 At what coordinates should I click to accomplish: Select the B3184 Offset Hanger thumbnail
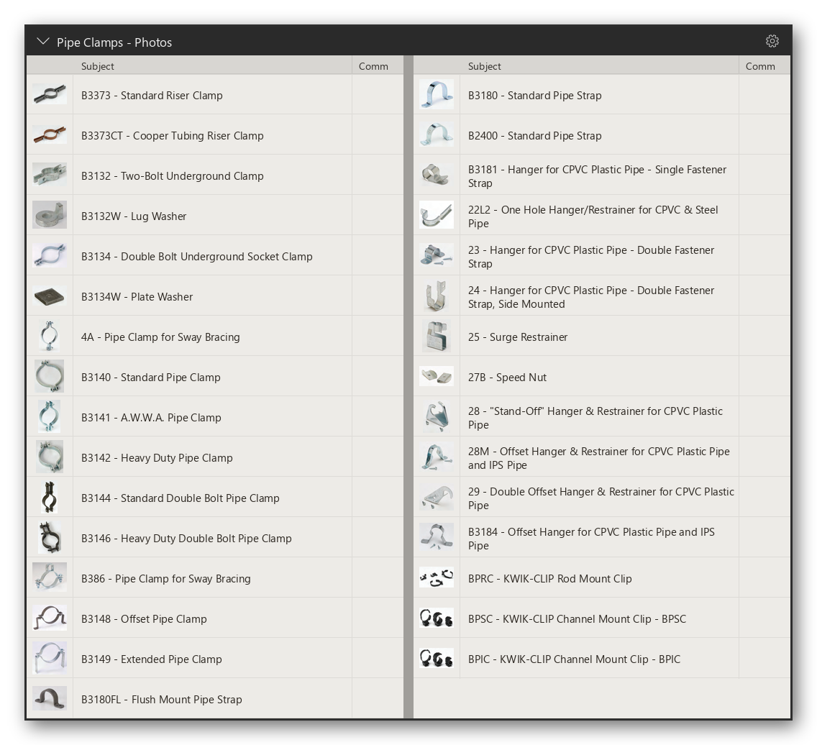436,537
